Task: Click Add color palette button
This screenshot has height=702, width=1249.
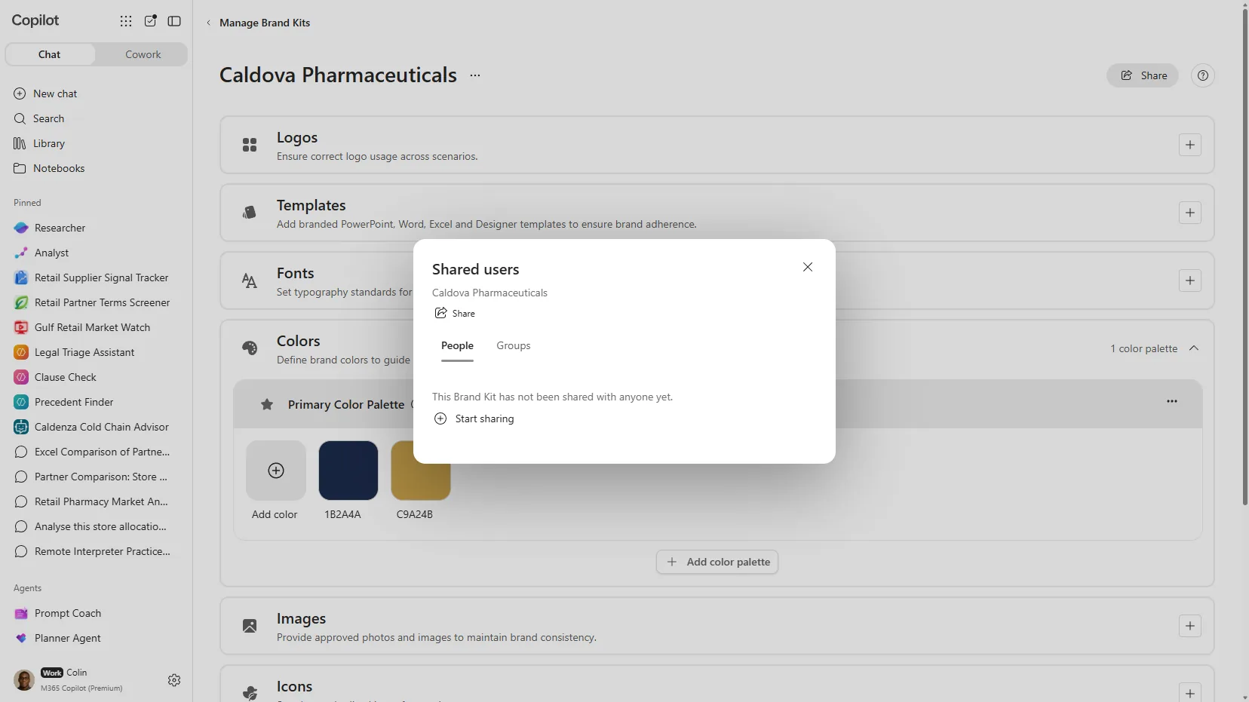Action: coord(717,562)
